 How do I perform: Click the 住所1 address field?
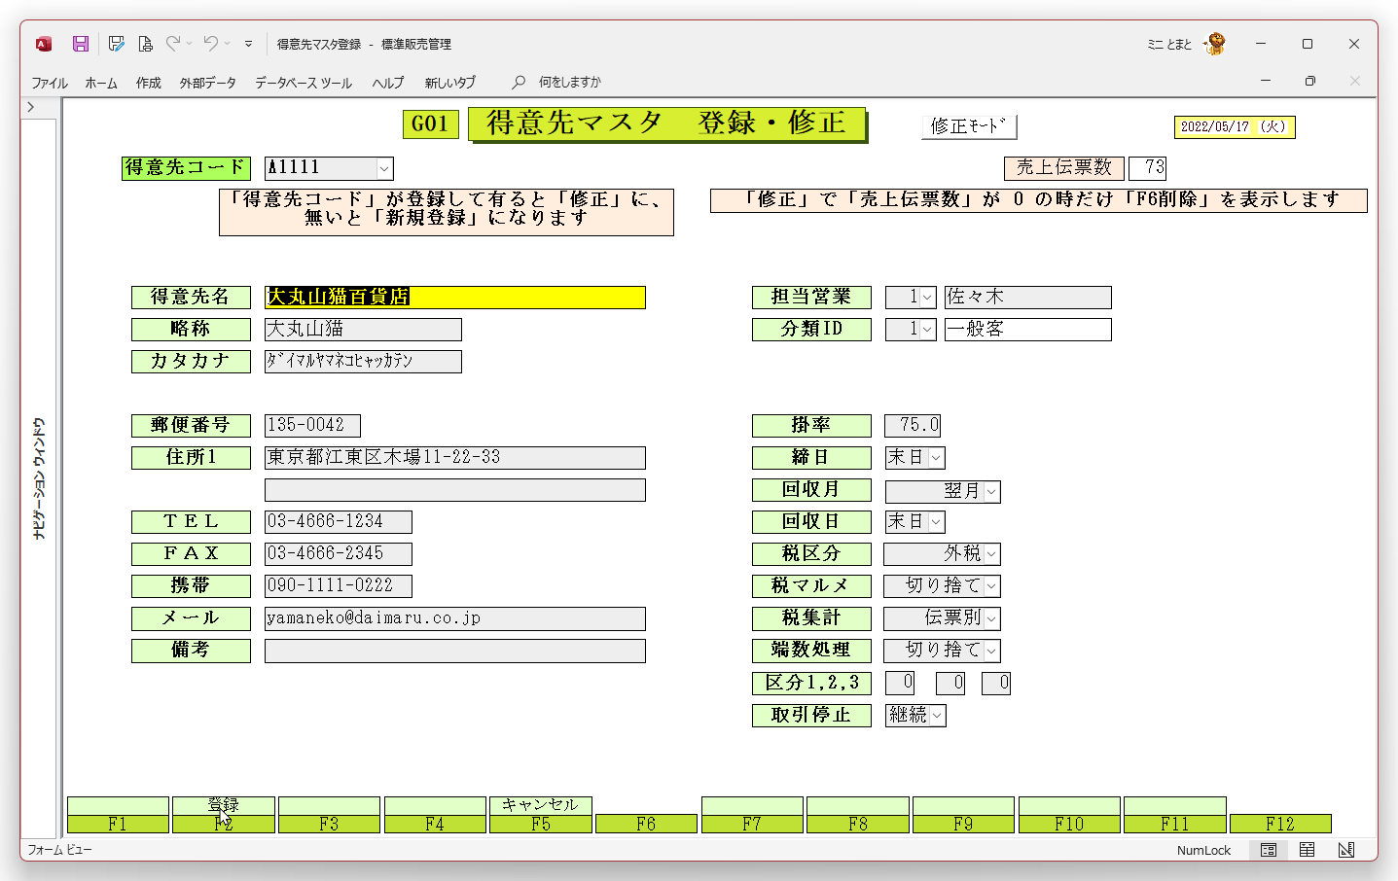click(455, 458)
